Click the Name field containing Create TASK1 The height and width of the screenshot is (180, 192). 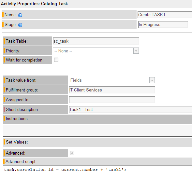click(165, 15)
